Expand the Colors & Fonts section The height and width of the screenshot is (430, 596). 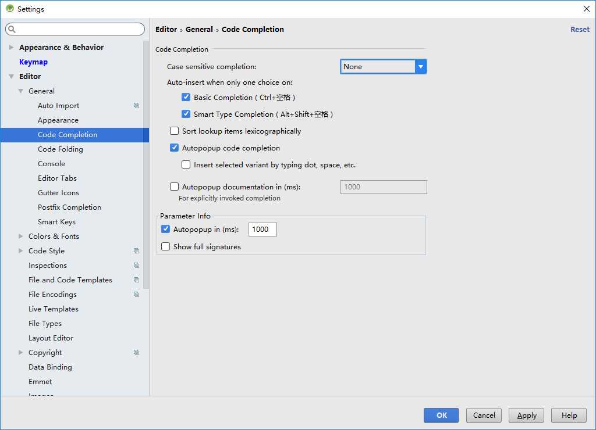coord(21,236)
